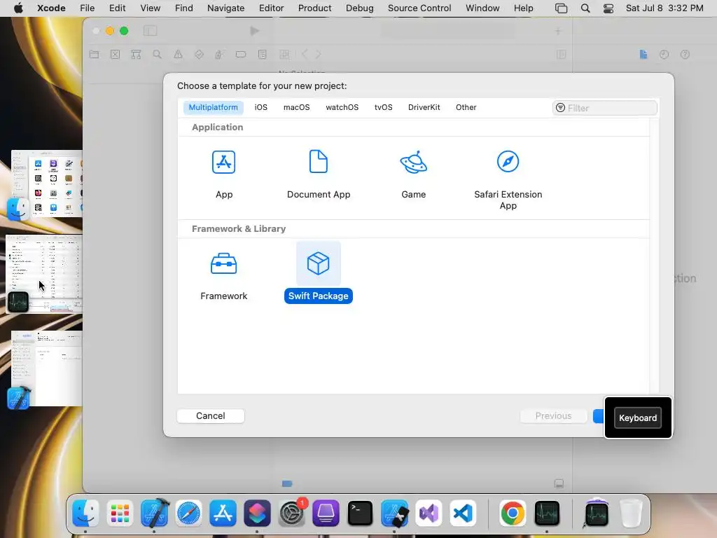The width and height of the screenshot is (717, 538).
Task: Choose the Framework template
Action: [223, 276]
